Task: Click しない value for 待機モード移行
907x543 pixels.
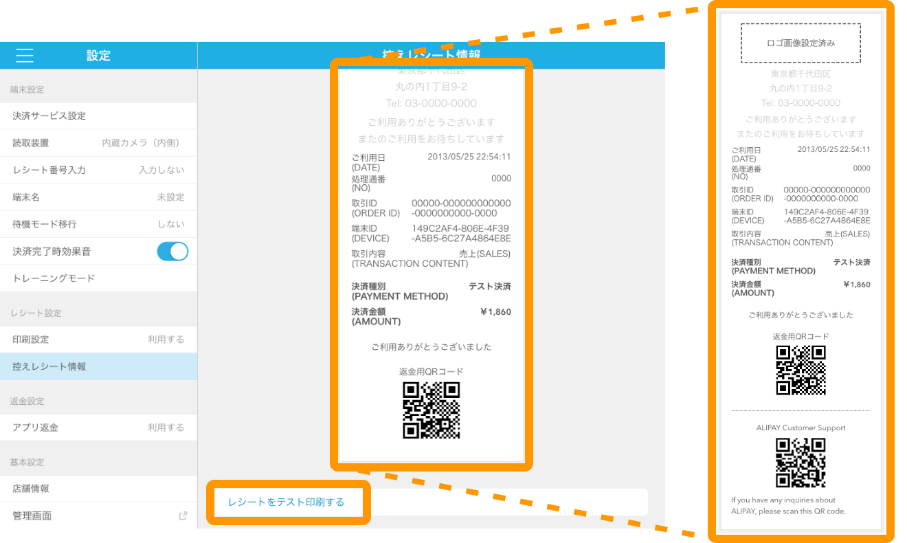Action: [x=171, y=224]
